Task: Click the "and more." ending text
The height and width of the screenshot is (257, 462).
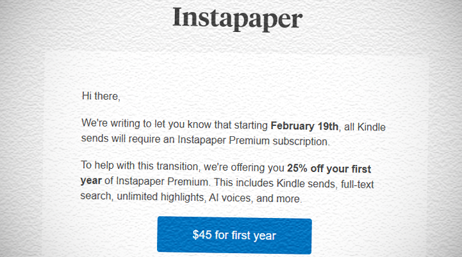Action: (x=279, y=198)
